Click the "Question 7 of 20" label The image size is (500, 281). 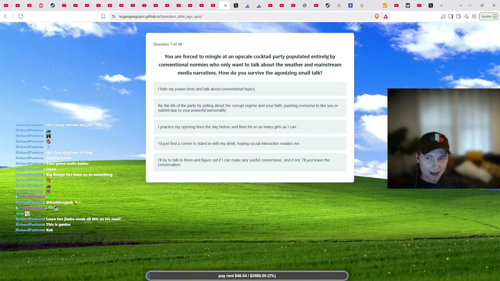pos(168,44)
